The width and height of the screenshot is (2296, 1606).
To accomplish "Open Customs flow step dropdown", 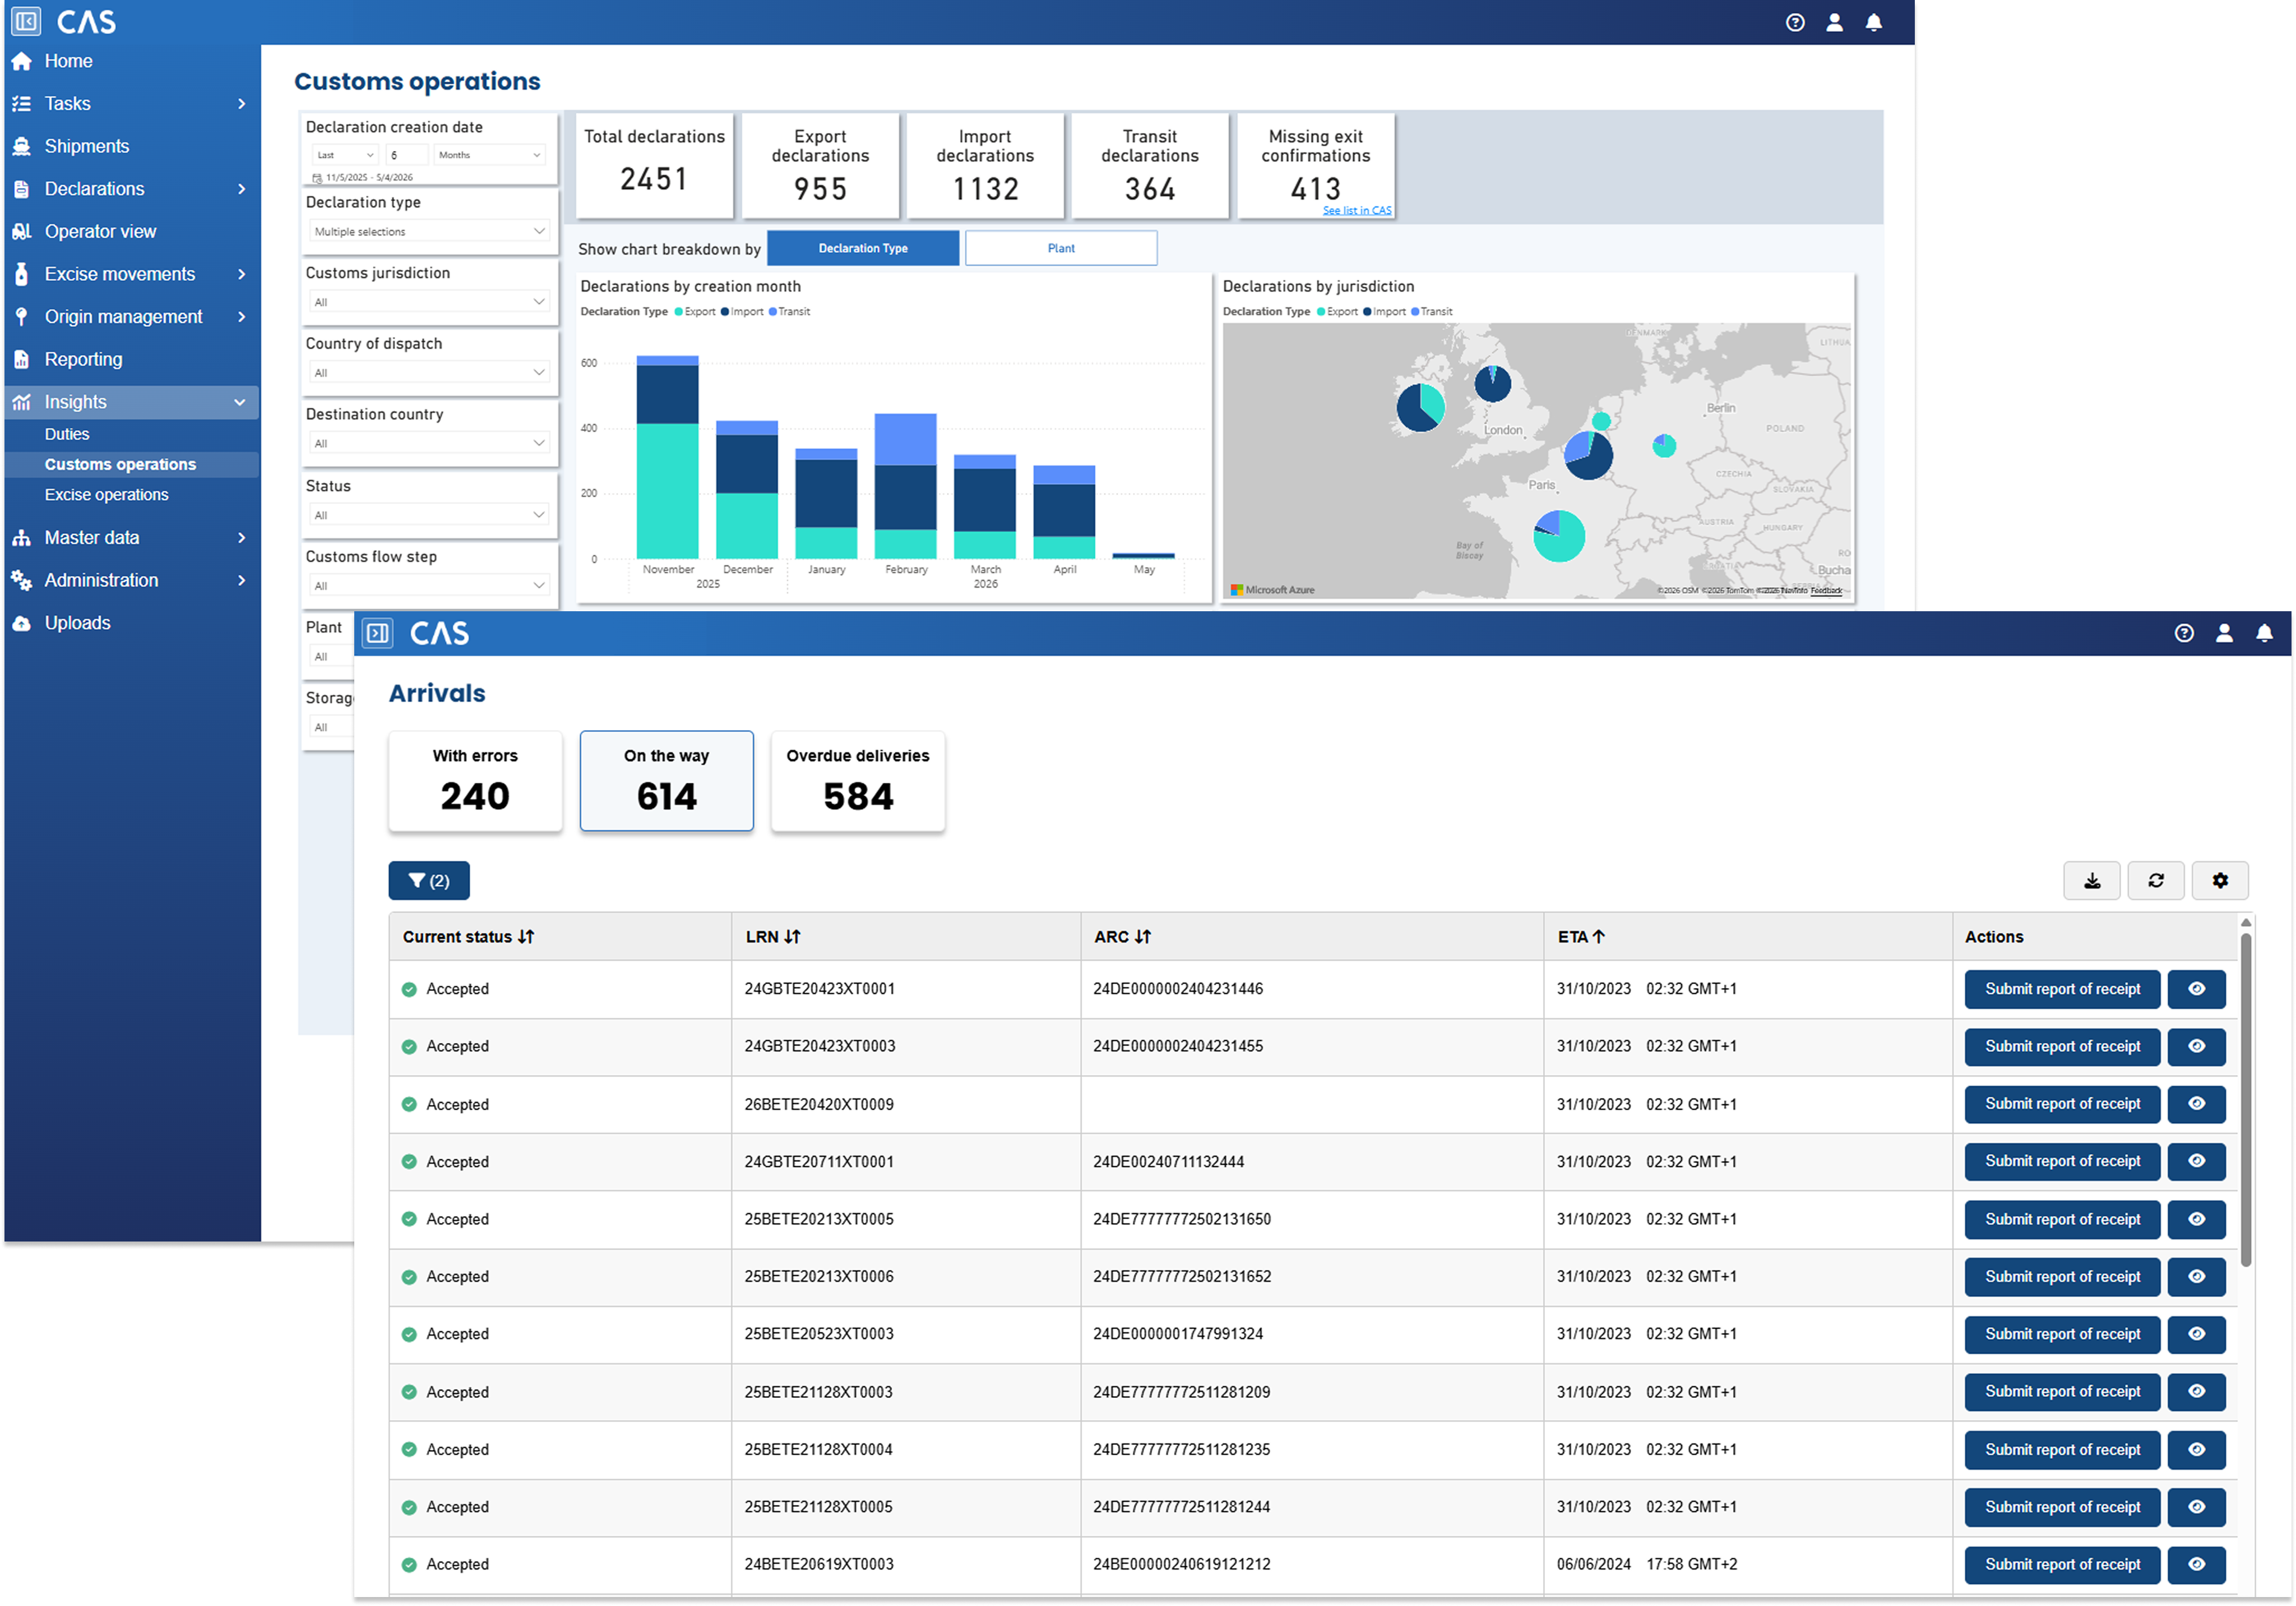I will (x=430, y=585).
